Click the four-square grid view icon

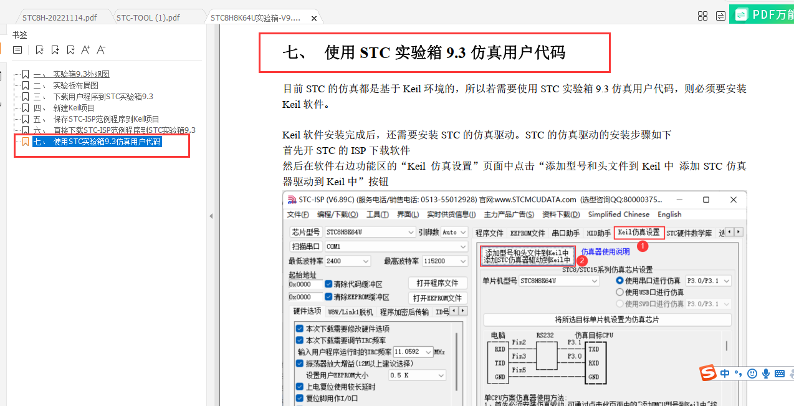pos(702,16)
